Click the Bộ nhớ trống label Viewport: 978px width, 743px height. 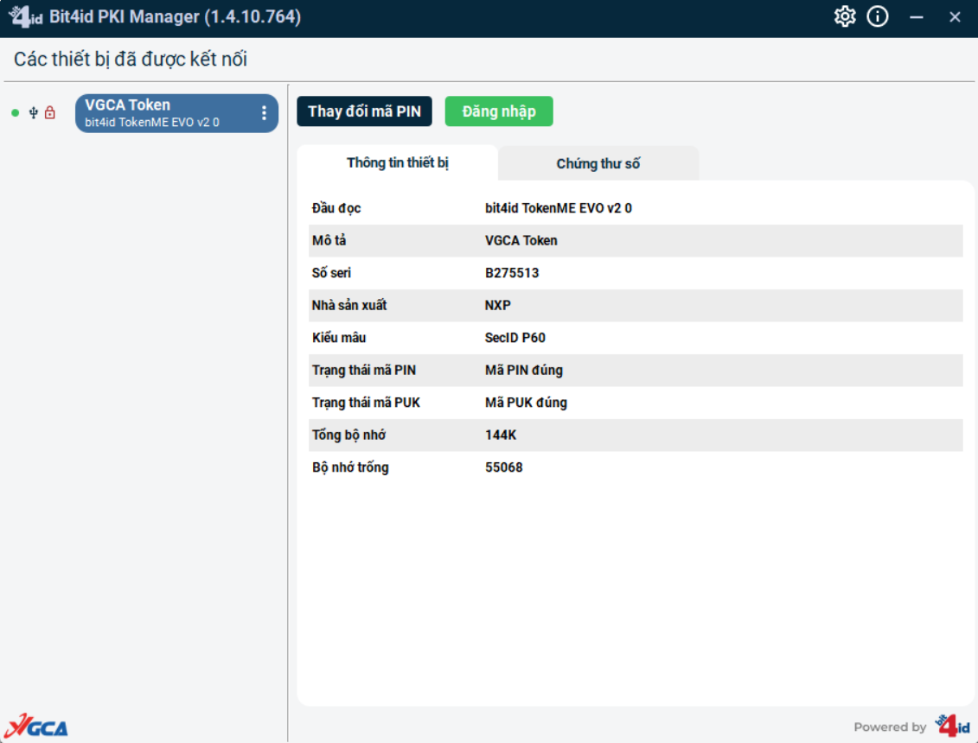pyautogui.click(x=350, y=467)
